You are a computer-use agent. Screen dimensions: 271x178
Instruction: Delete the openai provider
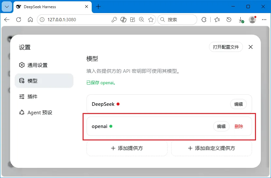(239, 126)
